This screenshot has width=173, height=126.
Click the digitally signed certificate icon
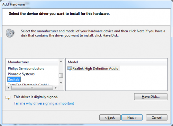(x=8, y=98)
